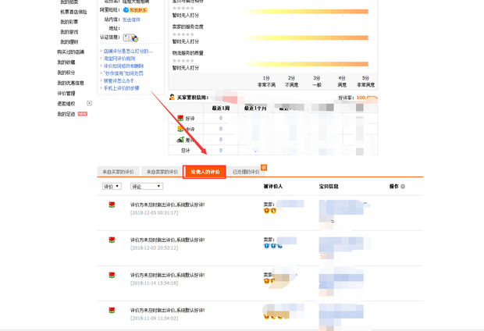Click the help icon next to 操作
Image resolution: width=484 pixels, height=331 pixels.
point(403,187)
